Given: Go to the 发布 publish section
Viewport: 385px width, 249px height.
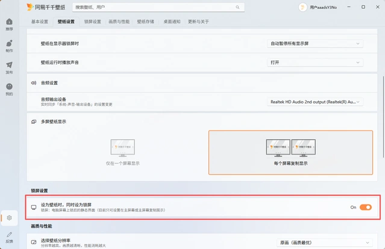Looking at the screenshot, I should click(x=9, y=67).
